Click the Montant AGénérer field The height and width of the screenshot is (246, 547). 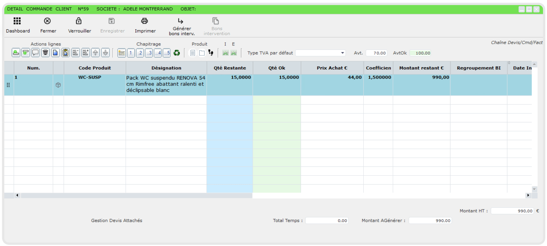(x=430, y=220)
